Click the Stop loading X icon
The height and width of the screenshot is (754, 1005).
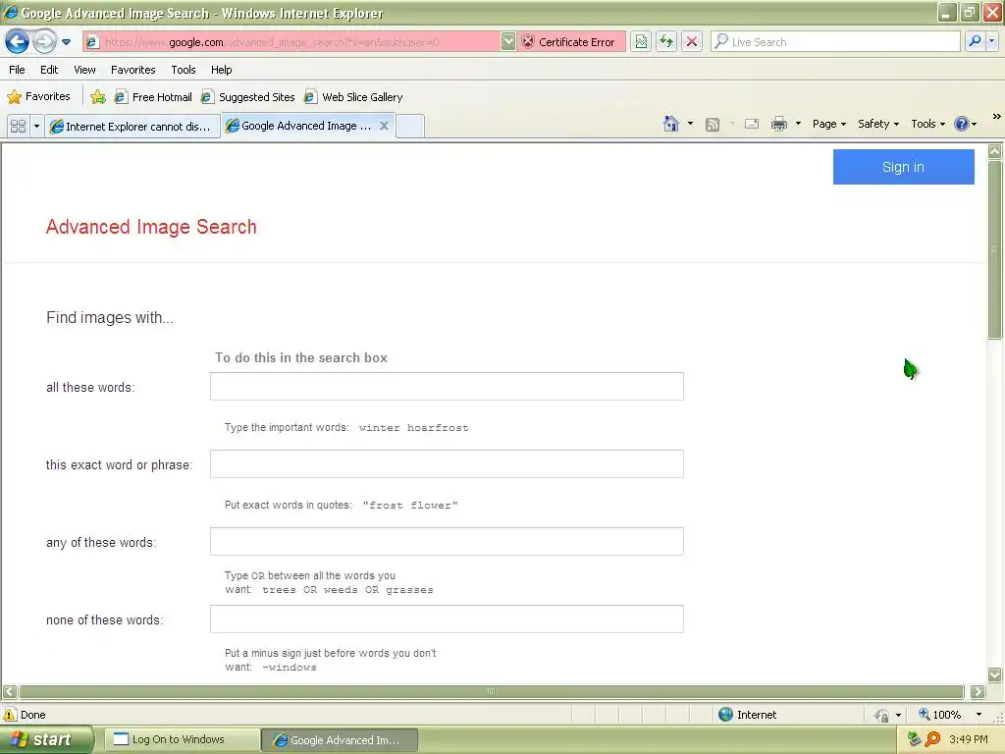[692, 42]
